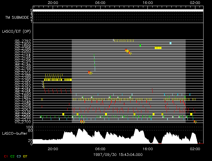Click the small green block near the top rows
Image resolution: width=212 pixels, height=161 pixels.
140,45
